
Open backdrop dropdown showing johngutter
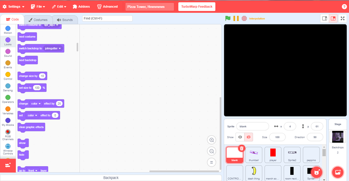point(53,48)
